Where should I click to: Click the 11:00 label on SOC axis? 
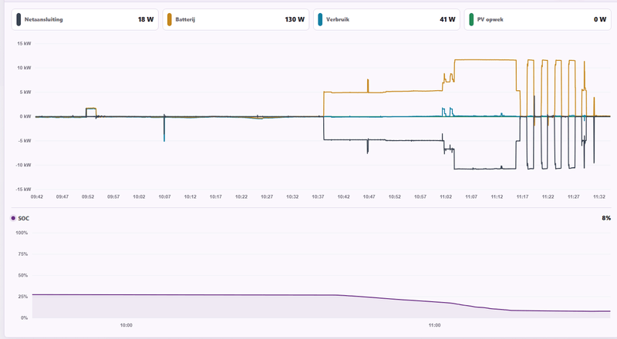(x=434, y=325)
